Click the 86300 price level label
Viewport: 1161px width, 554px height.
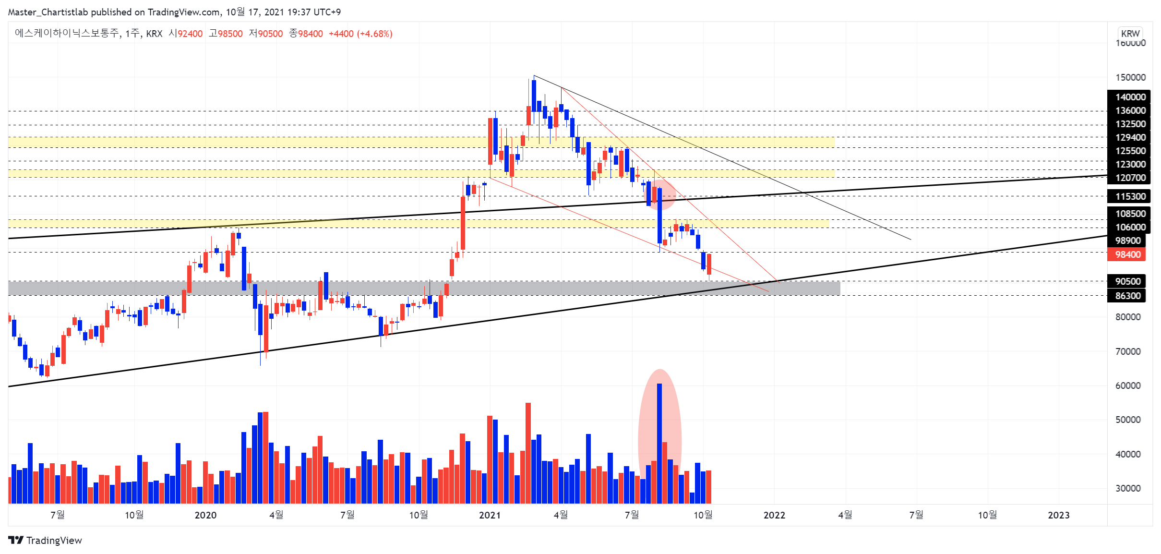(1126, 296)
